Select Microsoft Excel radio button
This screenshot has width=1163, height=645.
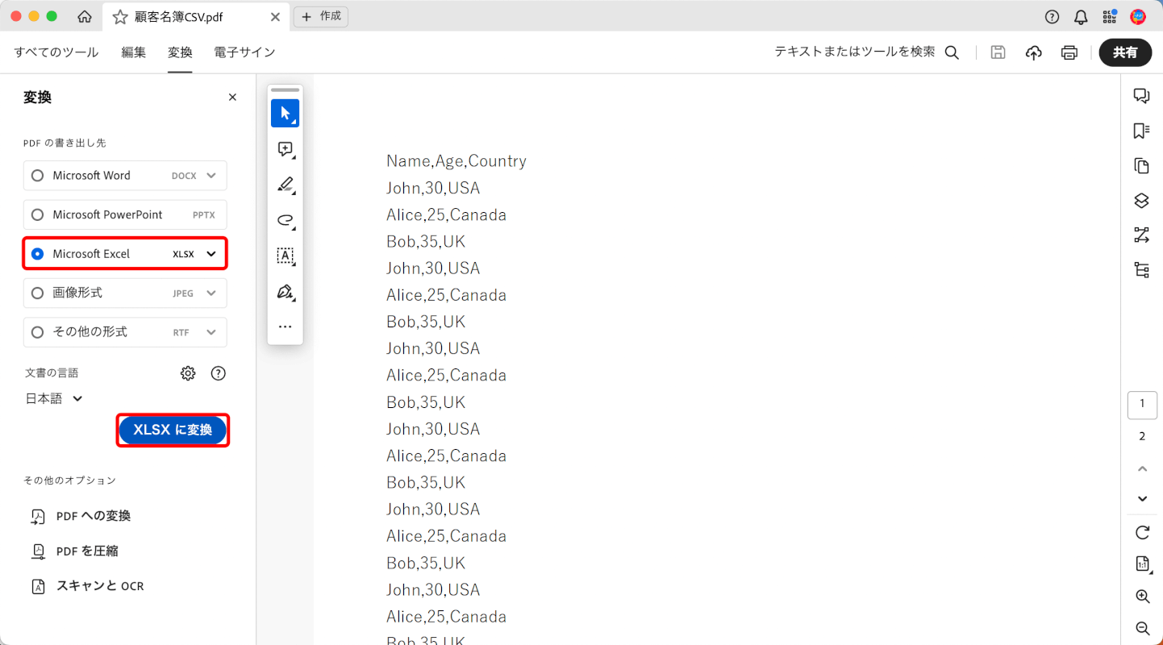[37, 254]
